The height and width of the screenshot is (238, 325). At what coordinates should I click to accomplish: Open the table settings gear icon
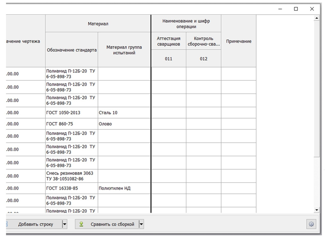[311, 224]
